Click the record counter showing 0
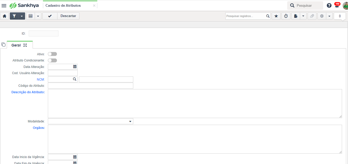 click(x=340, y=16)
